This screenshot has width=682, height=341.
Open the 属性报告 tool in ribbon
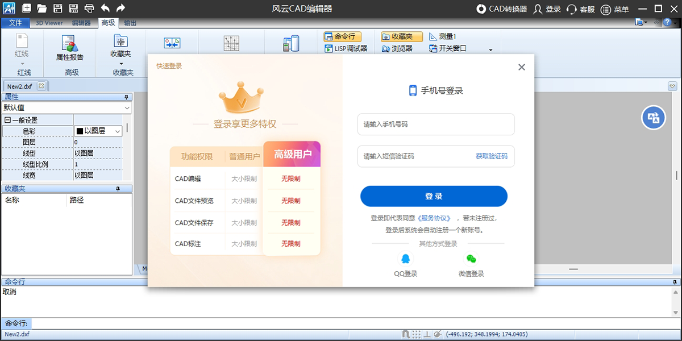point(70,48)
